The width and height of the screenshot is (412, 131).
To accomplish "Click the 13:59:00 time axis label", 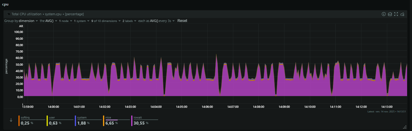I will click(28, 107).
